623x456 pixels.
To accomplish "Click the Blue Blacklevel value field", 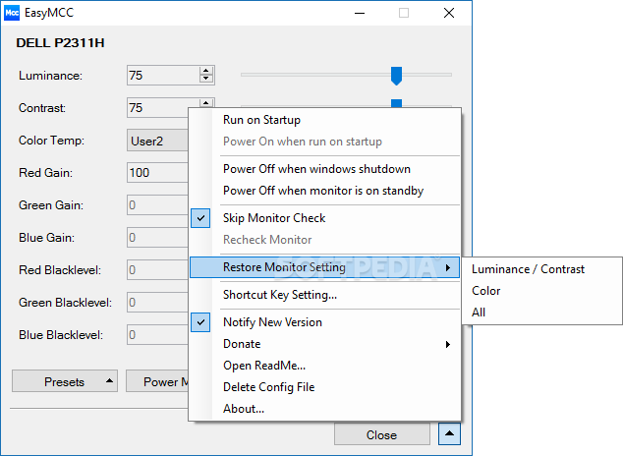I will (x=157, y=335).
